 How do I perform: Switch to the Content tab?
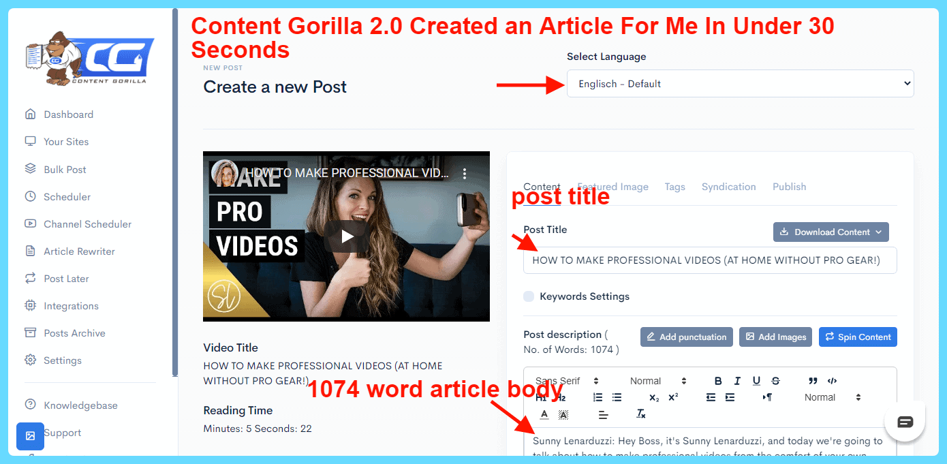(x=542, y=187)
